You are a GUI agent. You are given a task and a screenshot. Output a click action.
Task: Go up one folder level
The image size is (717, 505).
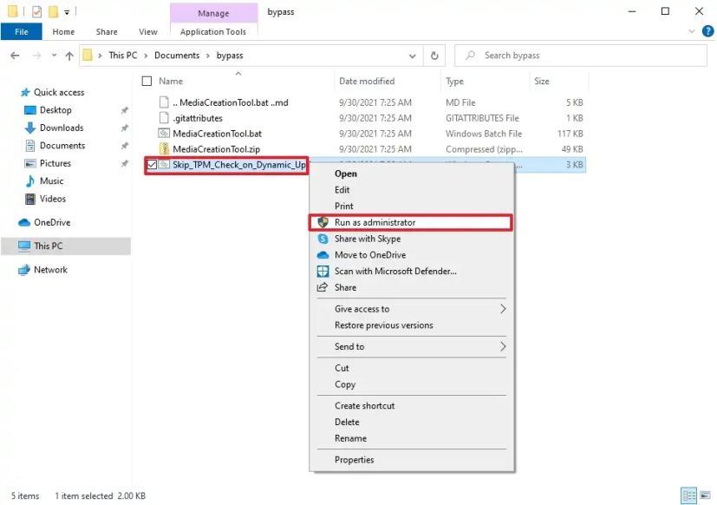(69, 56)
